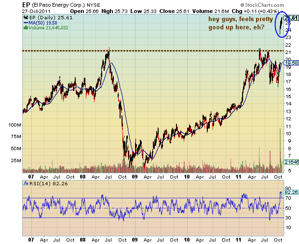Click the 10 year label under price chart
This screenshot has height=244, width=299.
coord(187,177)
